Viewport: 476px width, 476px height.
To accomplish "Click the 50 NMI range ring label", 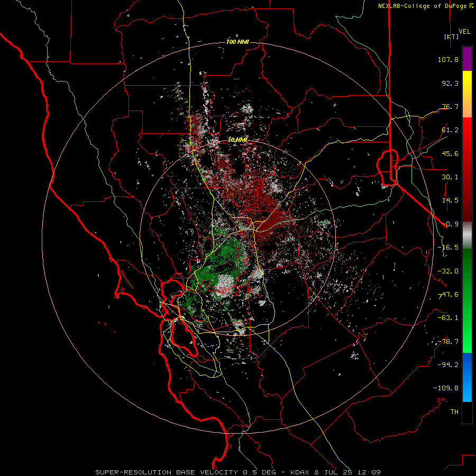I will (x=237, y=140).
